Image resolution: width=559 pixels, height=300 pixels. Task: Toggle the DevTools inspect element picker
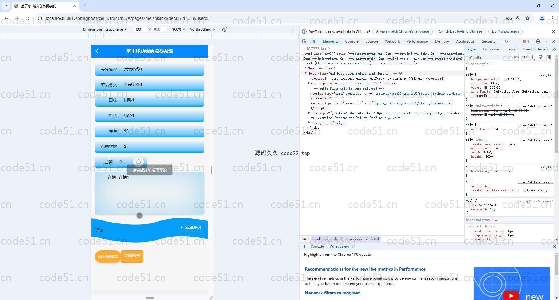304,41
